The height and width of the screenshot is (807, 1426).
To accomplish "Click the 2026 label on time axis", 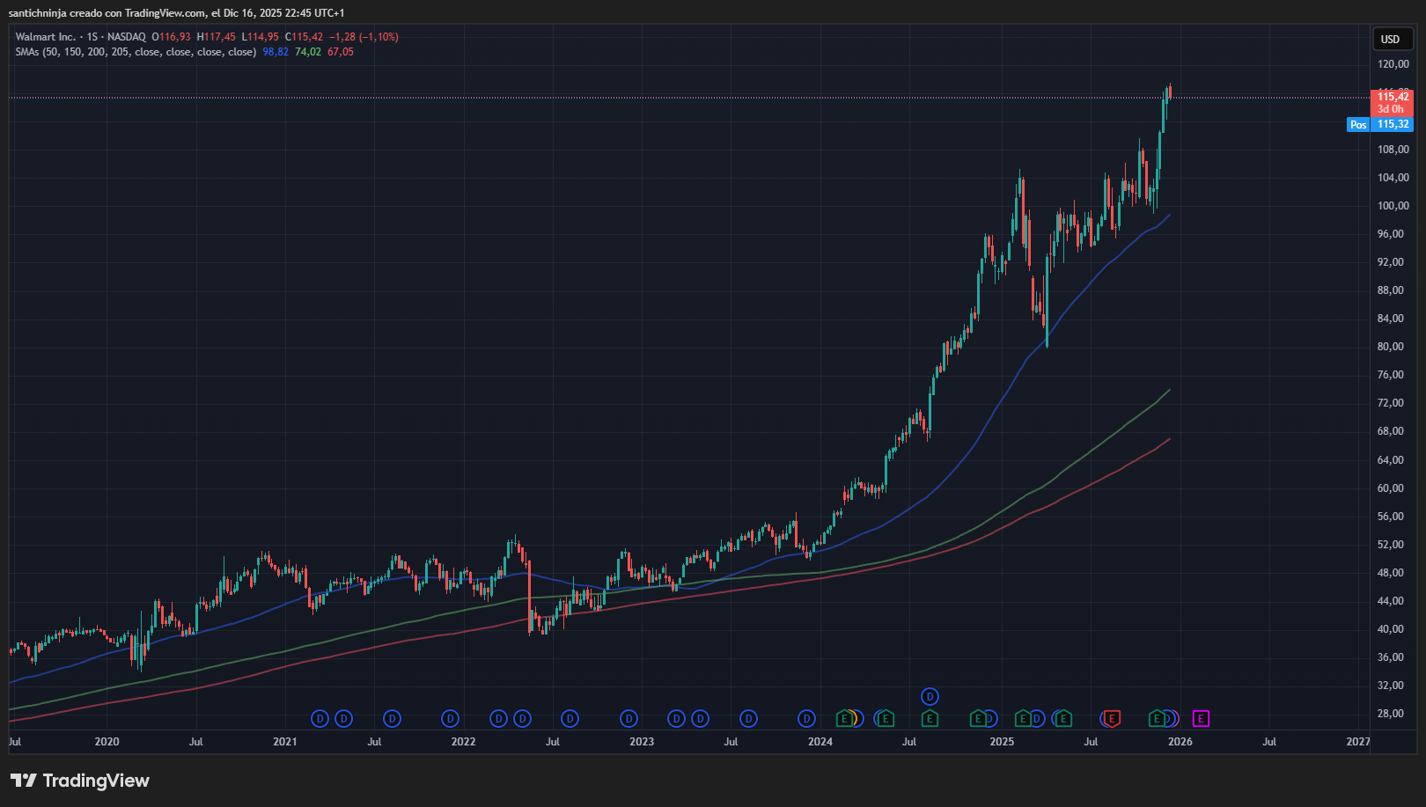I will pos(1180,742).
